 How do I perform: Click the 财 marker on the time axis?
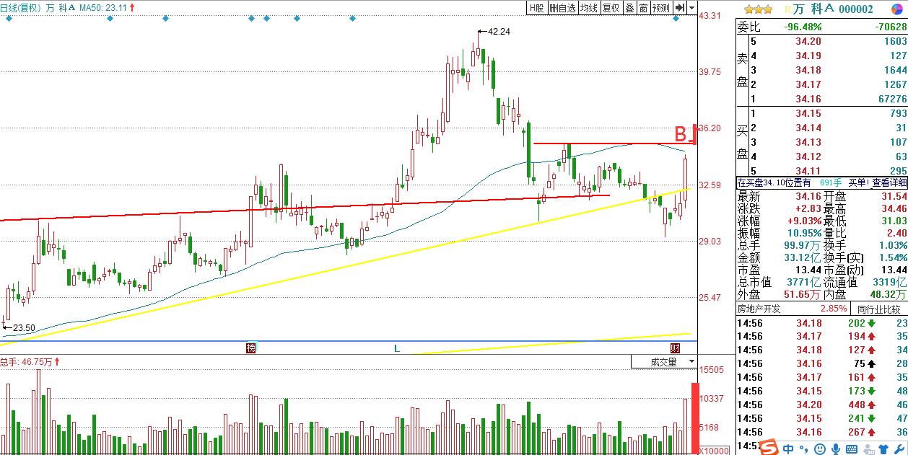coord(676,348)
